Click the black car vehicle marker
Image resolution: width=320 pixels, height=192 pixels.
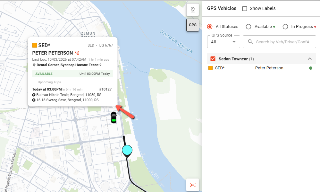pos(114,118)
